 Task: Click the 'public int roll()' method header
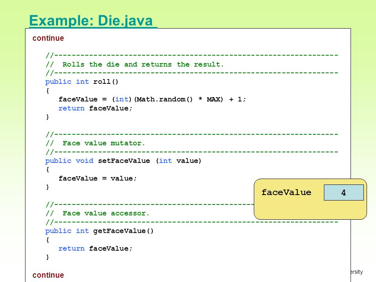pos(82,82)
